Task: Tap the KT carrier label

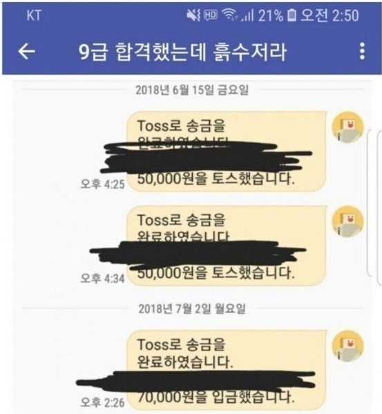Action: click(x=34, y=15)
